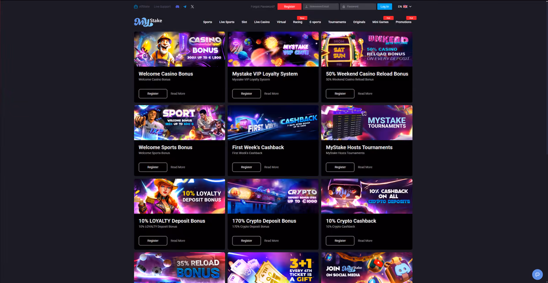This screenshot has width=548, height=283.
Task: Register under 10% LOYALTY Deposit Bonus
Action: tap(153, 241)
